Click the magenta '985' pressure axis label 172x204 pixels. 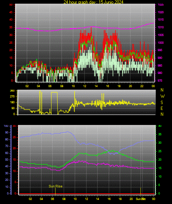click(160, 65)
